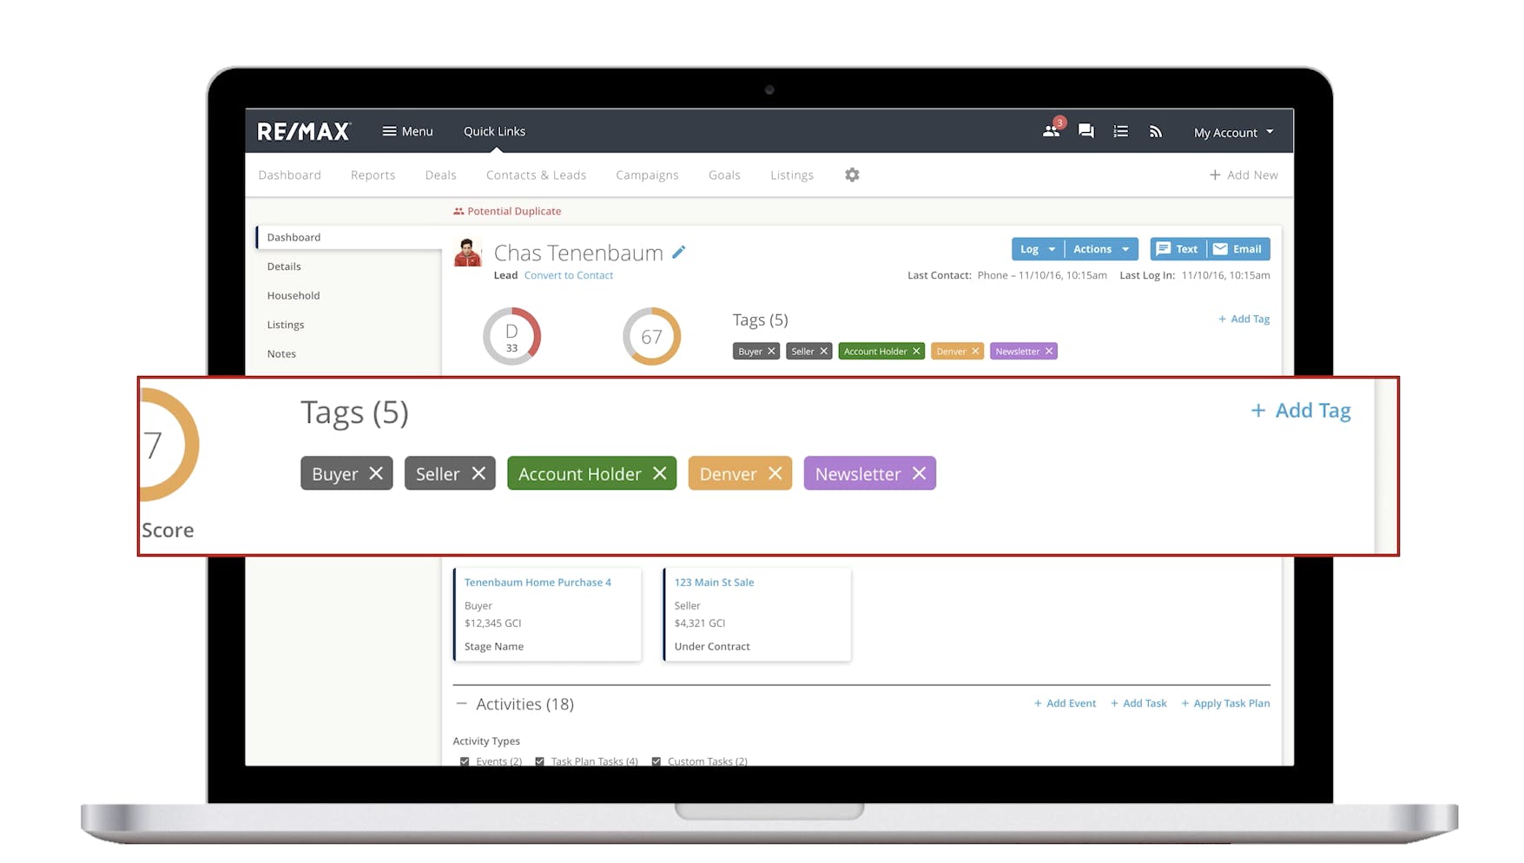Switch to the Household tab
Viewport: 1524px width, 863px height.
pos(293,295)
